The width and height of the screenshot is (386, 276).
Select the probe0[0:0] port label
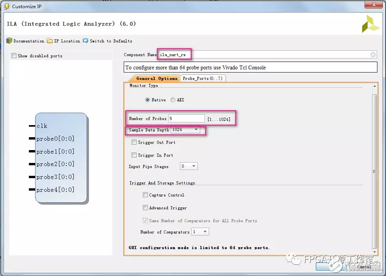(55, 139)
